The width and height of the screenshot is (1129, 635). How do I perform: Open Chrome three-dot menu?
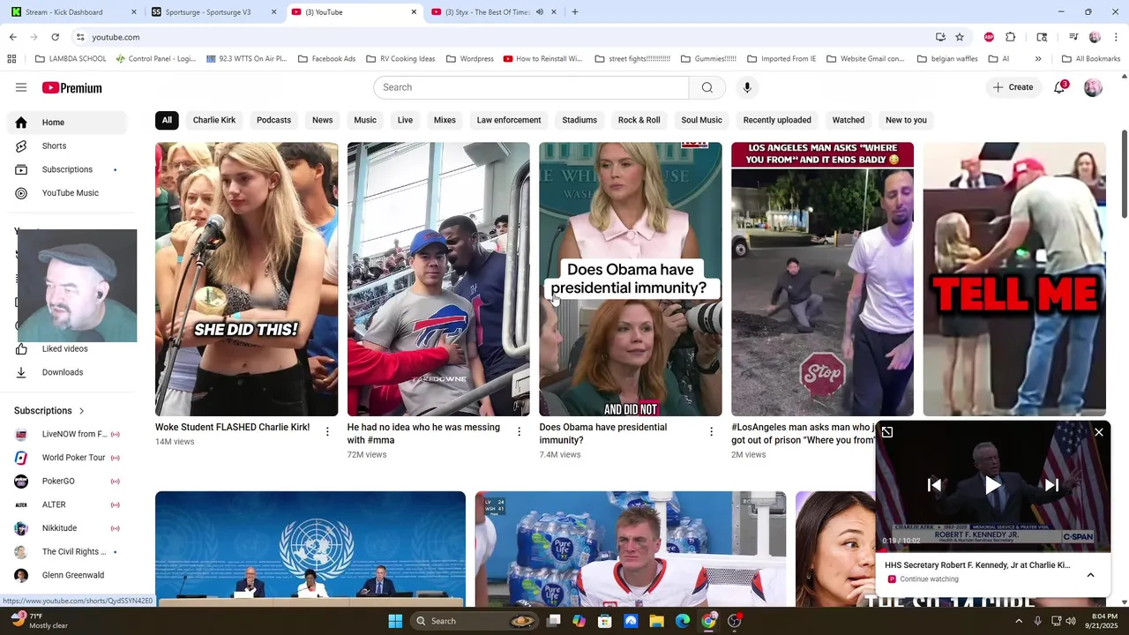point(1117,37)
